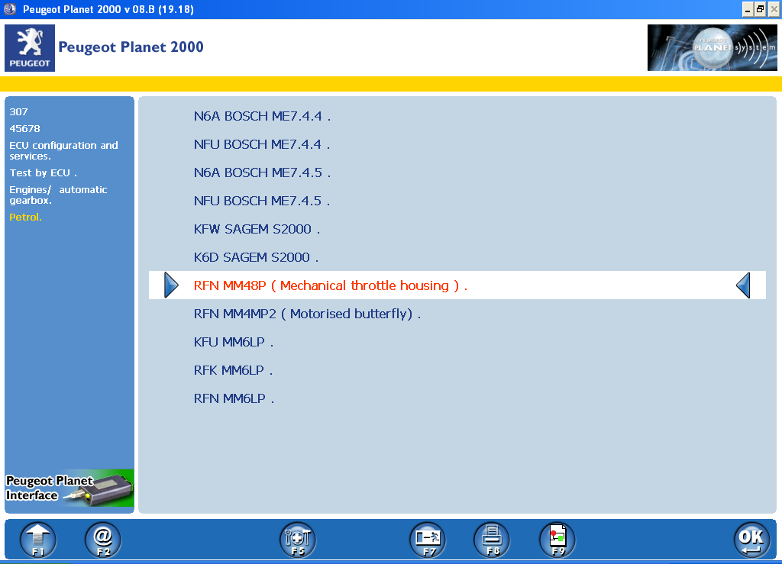Pick the RFK MM6LP entry
The height and width of the screenshot is (564, 782).
233,371
